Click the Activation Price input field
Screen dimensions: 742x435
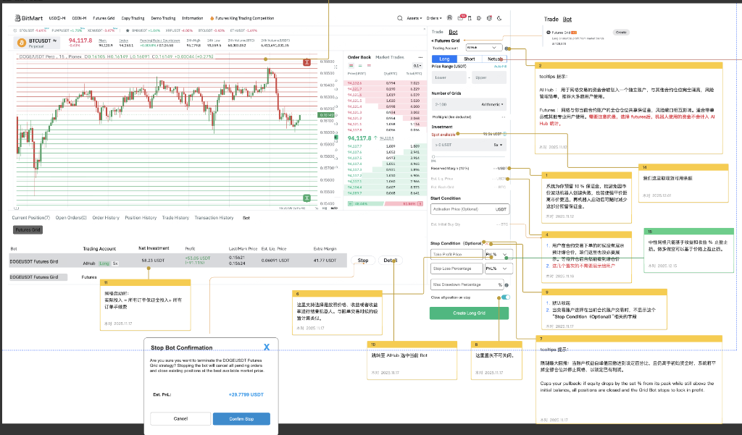[462, 208]
